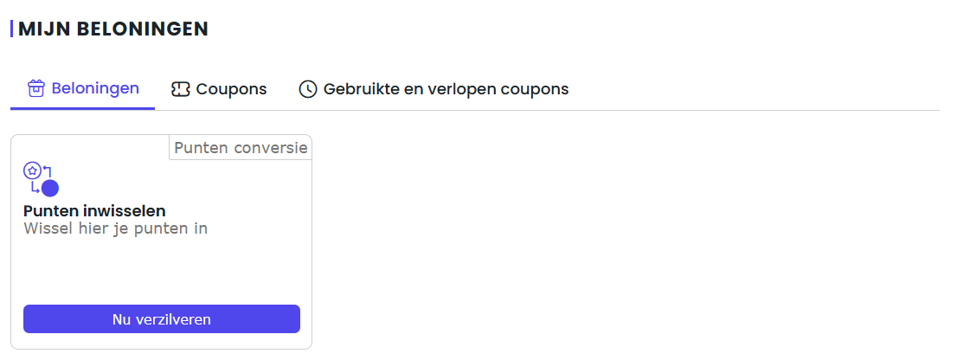Click the Mijn Beloningen heading
Screen dimensions: 957x360
click(113, 29)
